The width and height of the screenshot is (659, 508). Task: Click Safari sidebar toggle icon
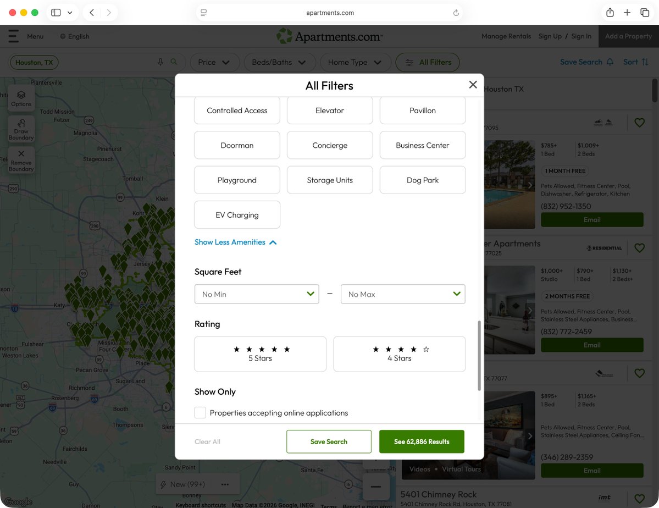click(x=56, y=13)
